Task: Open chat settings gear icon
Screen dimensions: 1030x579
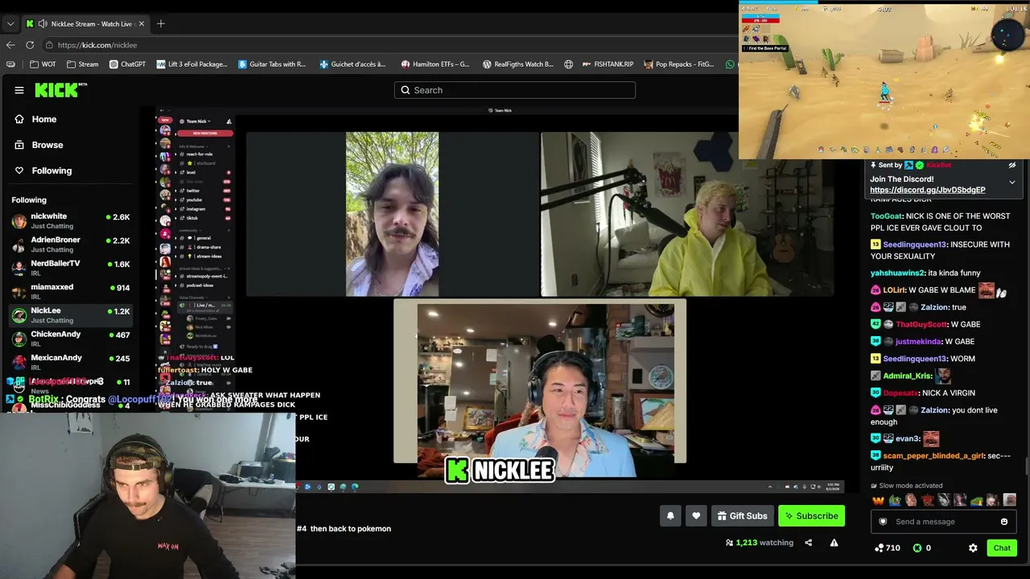Action: tap(973, 548)
